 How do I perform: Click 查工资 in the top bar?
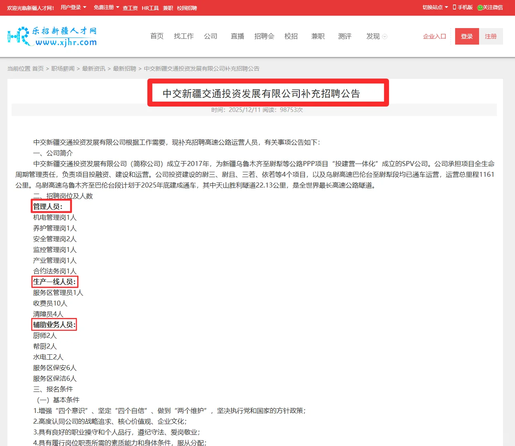pos(130,8)
